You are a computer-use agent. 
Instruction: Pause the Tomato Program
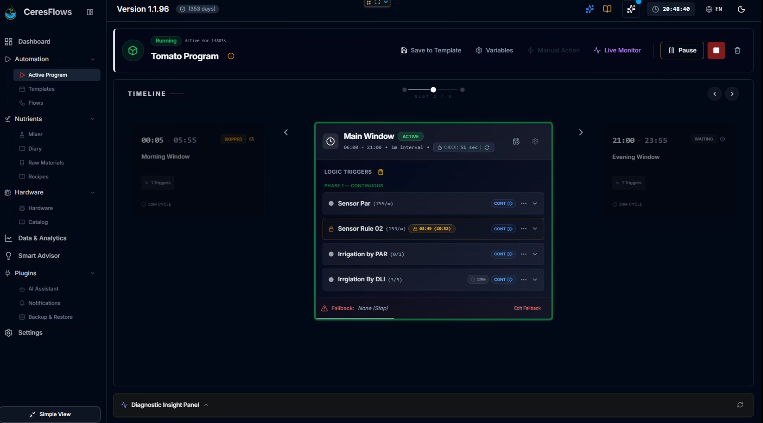682,50
